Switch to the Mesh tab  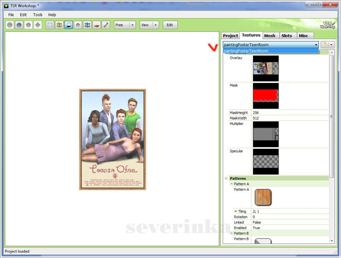[x=270, y=36]
